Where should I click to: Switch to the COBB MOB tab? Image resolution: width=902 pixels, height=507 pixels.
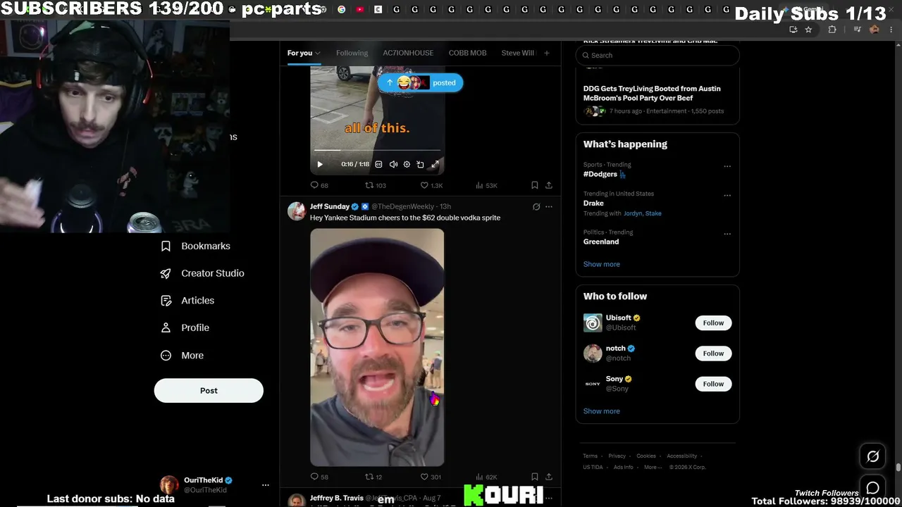pos(468,53)
